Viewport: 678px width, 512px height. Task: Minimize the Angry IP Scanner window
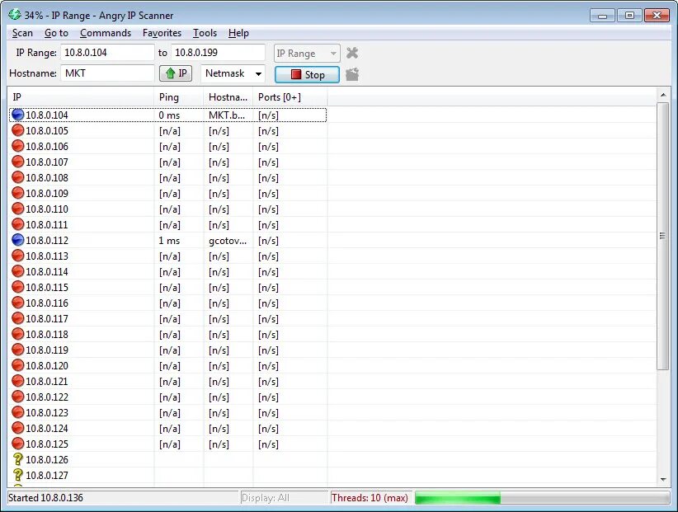(602, 16)
